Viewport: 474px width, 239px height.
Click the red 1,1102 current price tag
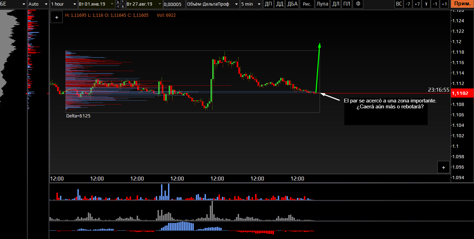(x=462, y=93)
